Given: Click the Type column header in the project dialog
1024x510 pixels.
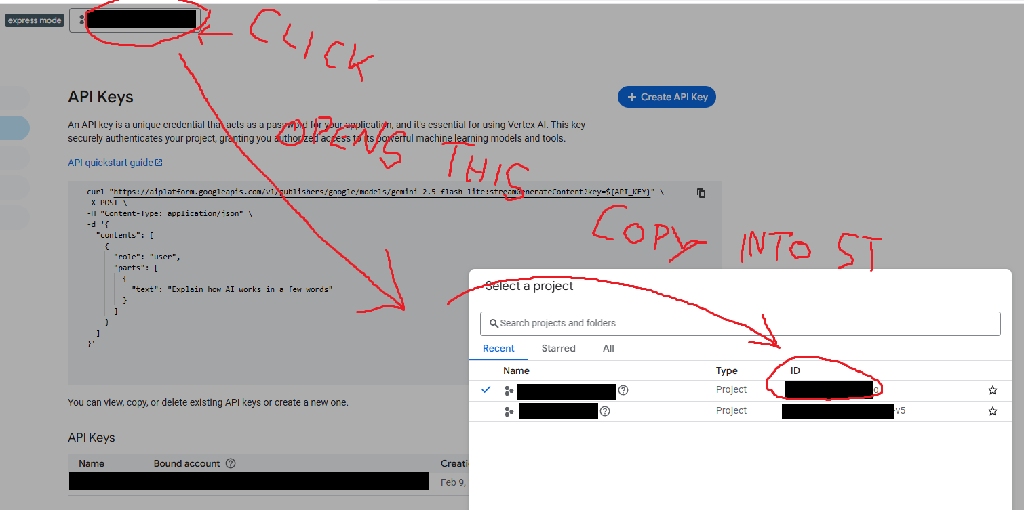Looking at the screenshot, I should [726, 370].
